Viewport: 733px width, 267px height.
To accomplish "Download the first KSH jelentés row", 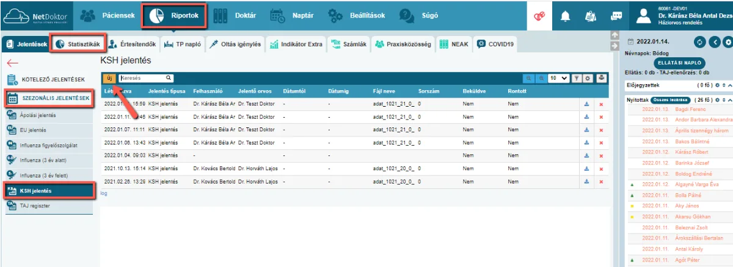I will tap(586, 104).
